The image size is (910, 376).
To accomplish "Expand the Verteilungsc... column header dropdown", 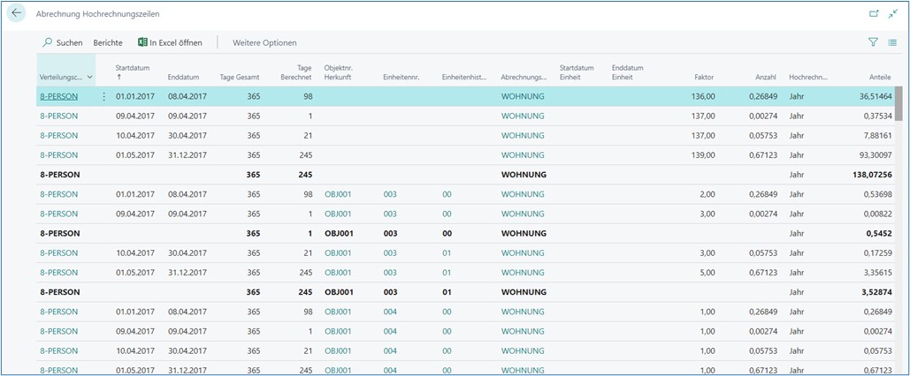I will [x=89, y=78].
